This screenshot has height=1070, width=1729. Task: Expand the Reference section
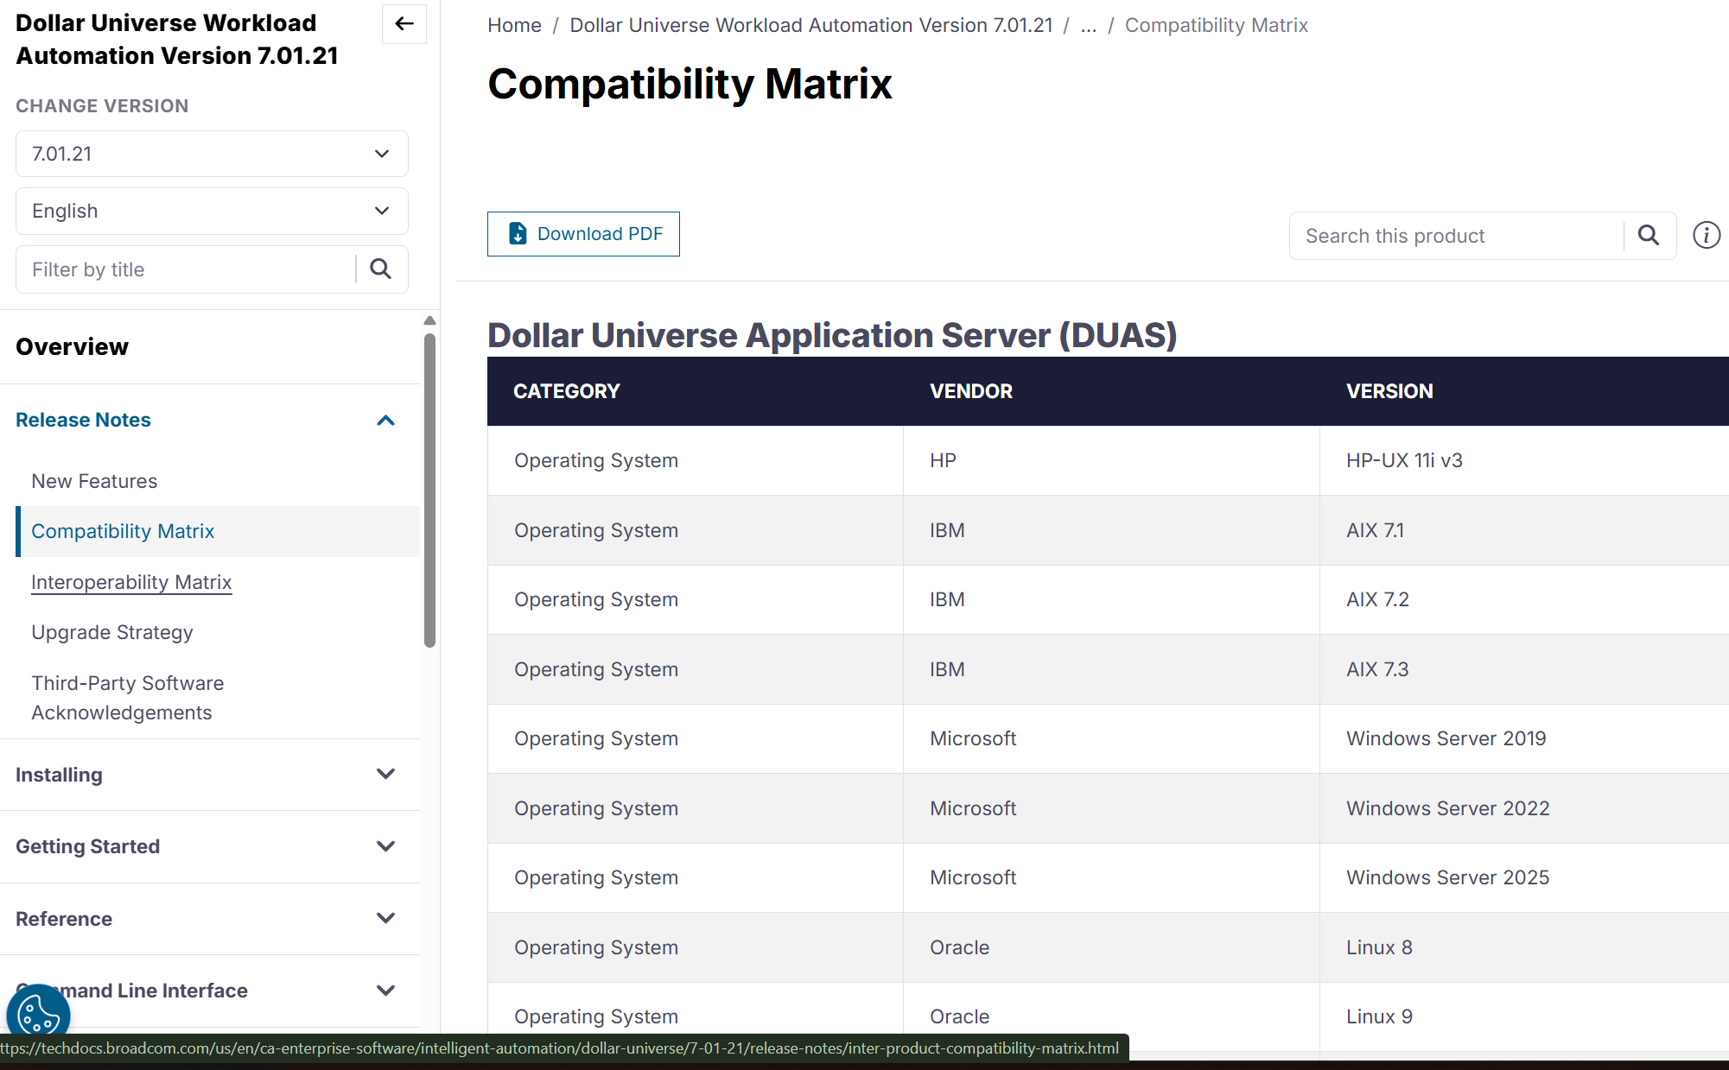(385, 919)
